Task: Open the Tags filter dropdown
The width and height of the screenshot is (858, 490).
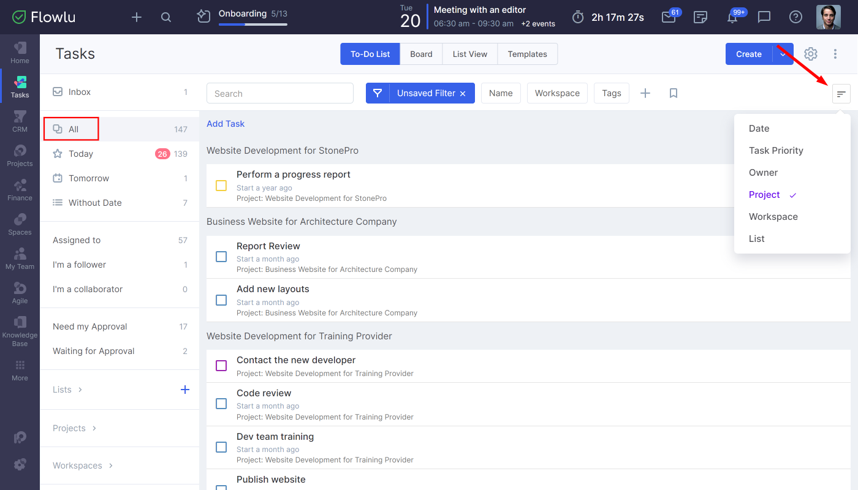Action: coord(612,93)
